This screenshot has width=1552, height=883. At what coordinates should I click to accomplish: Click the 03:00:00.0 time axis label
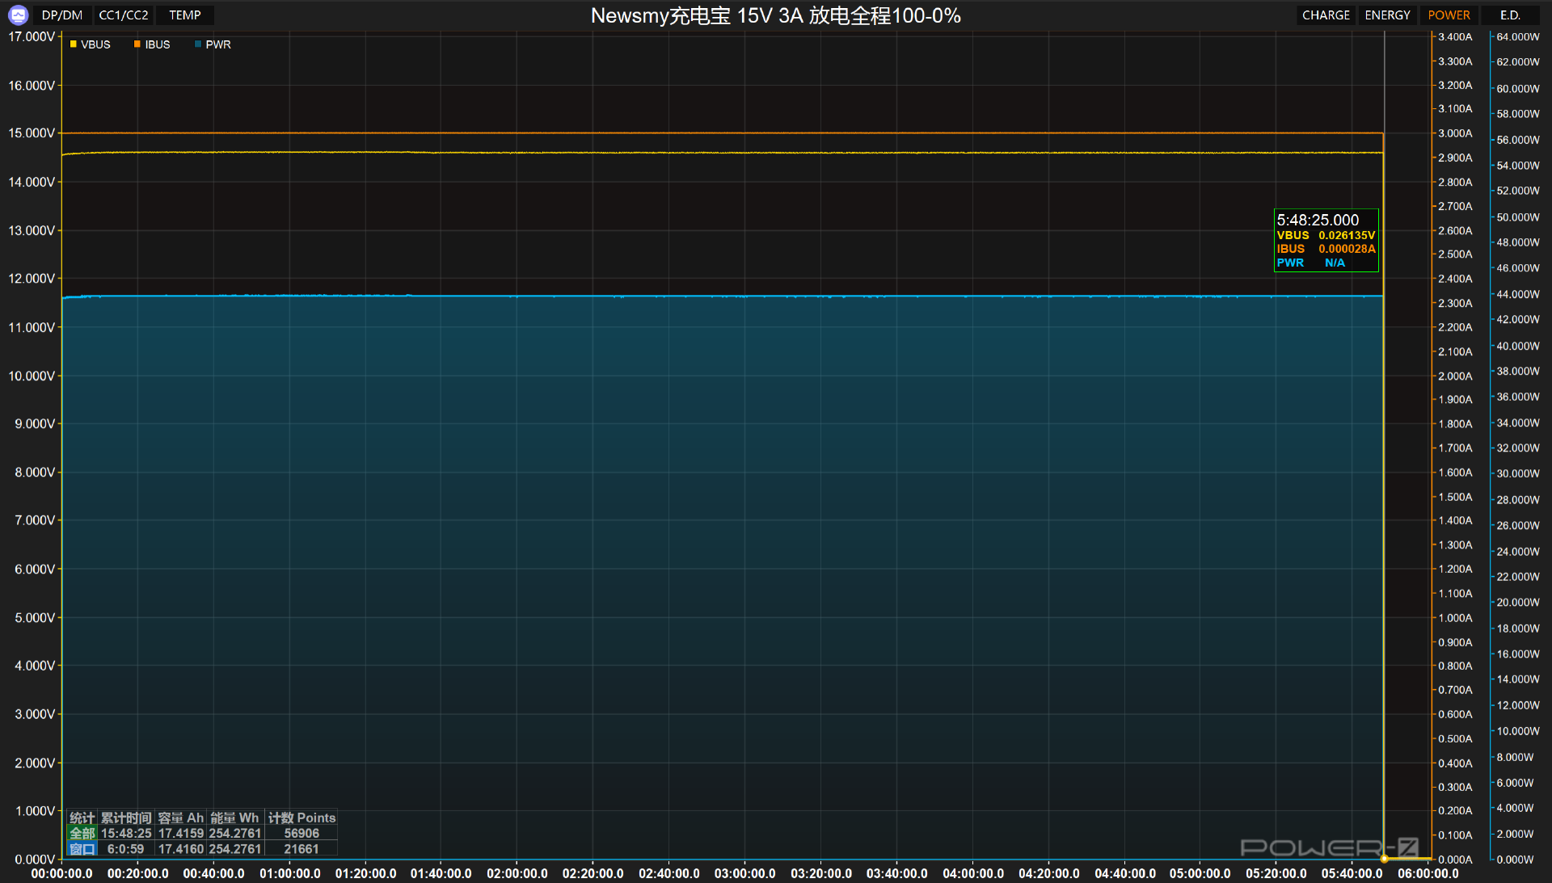pyautogui.click(x=744, y=873)
